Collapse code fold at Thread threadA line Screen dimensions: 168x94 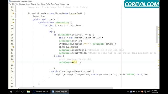click(15, 13)
